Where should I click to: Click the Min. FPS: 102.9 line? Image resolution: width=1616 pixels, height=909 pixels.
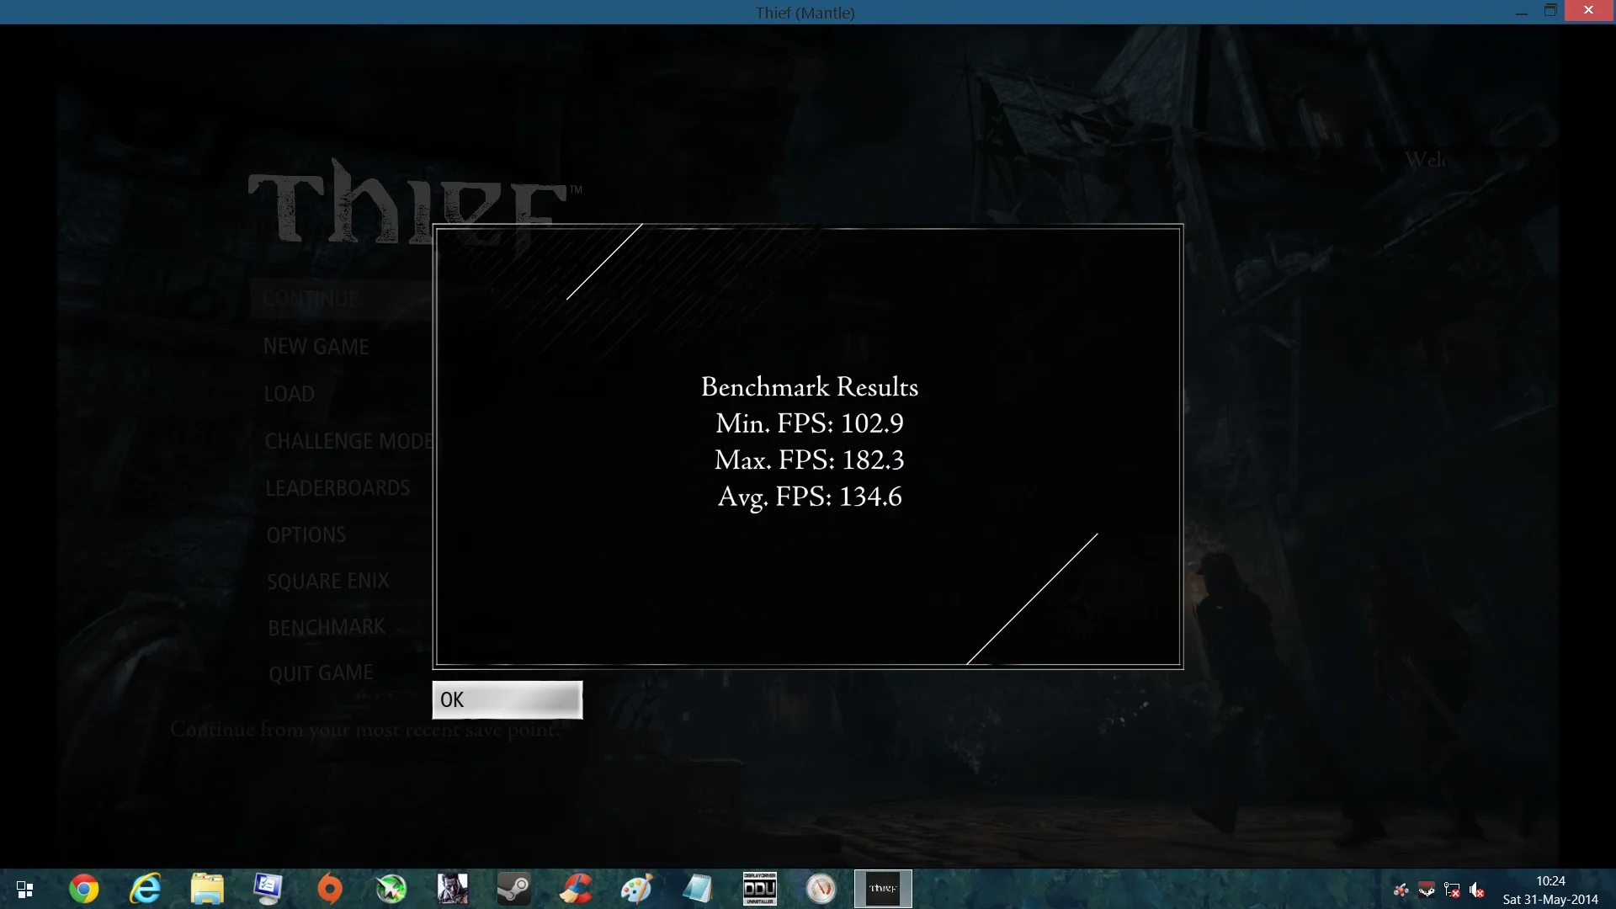tap(810, 423)
